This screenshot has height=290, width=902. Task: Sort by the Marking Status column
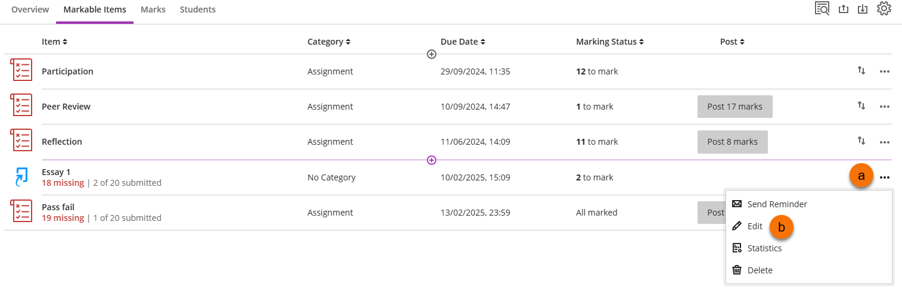610,42
